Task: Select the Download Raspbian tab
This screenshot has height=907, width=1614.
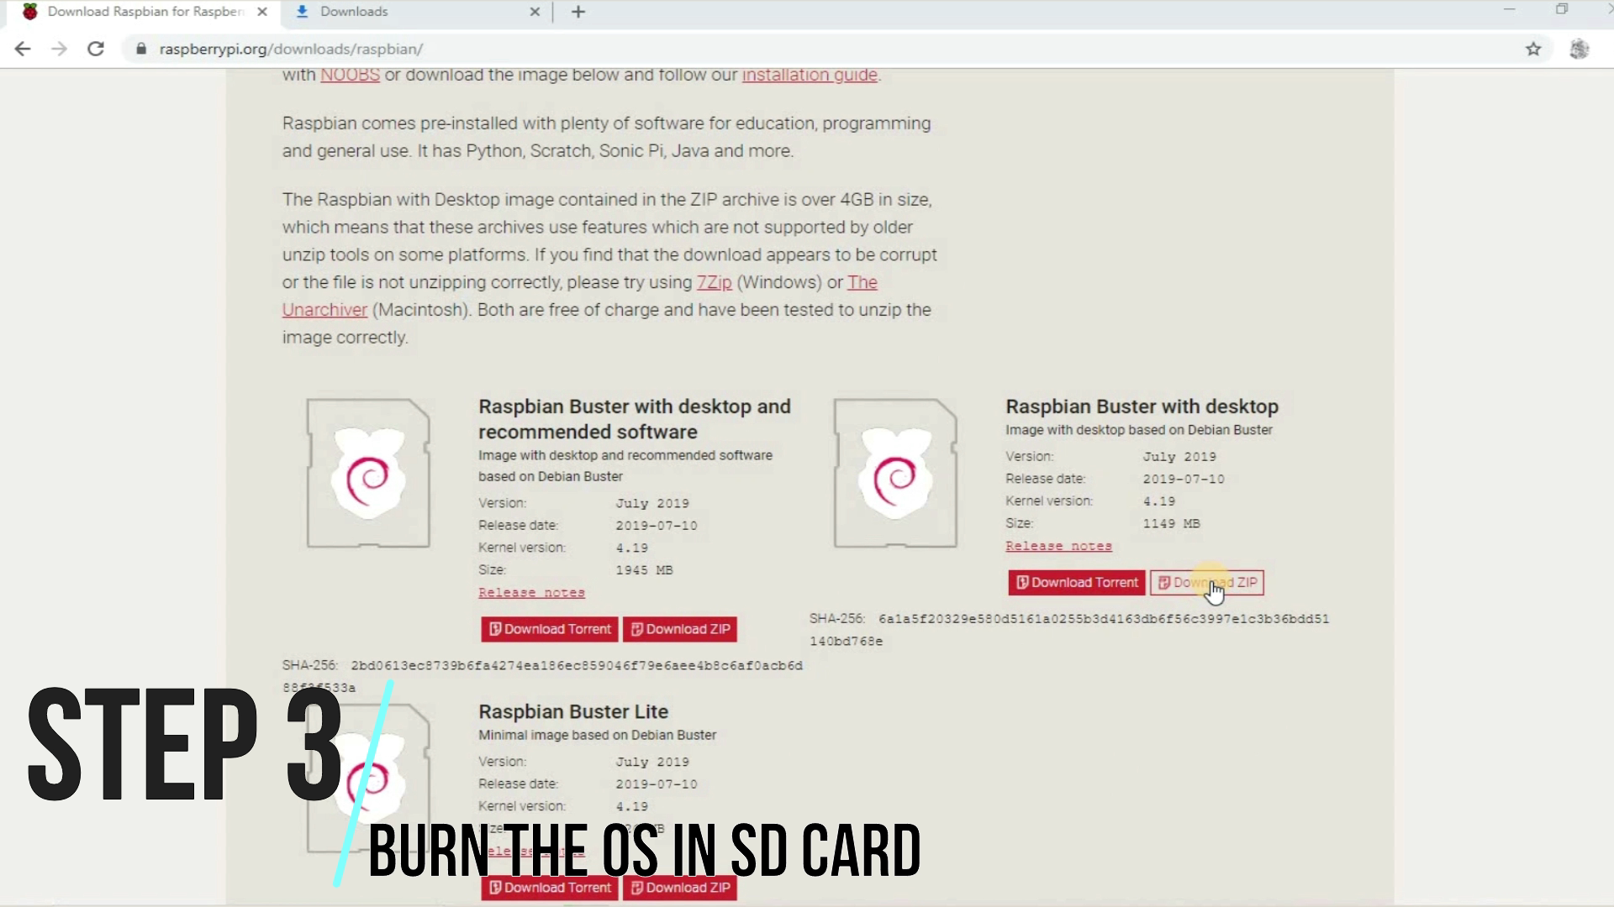Action: [x=143, y=12]
